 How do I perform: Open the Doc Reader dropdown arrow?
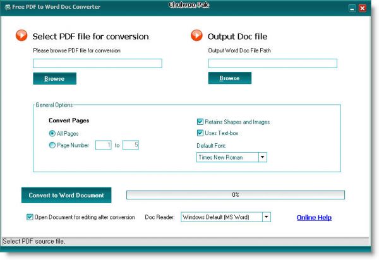tap(266, 217)
